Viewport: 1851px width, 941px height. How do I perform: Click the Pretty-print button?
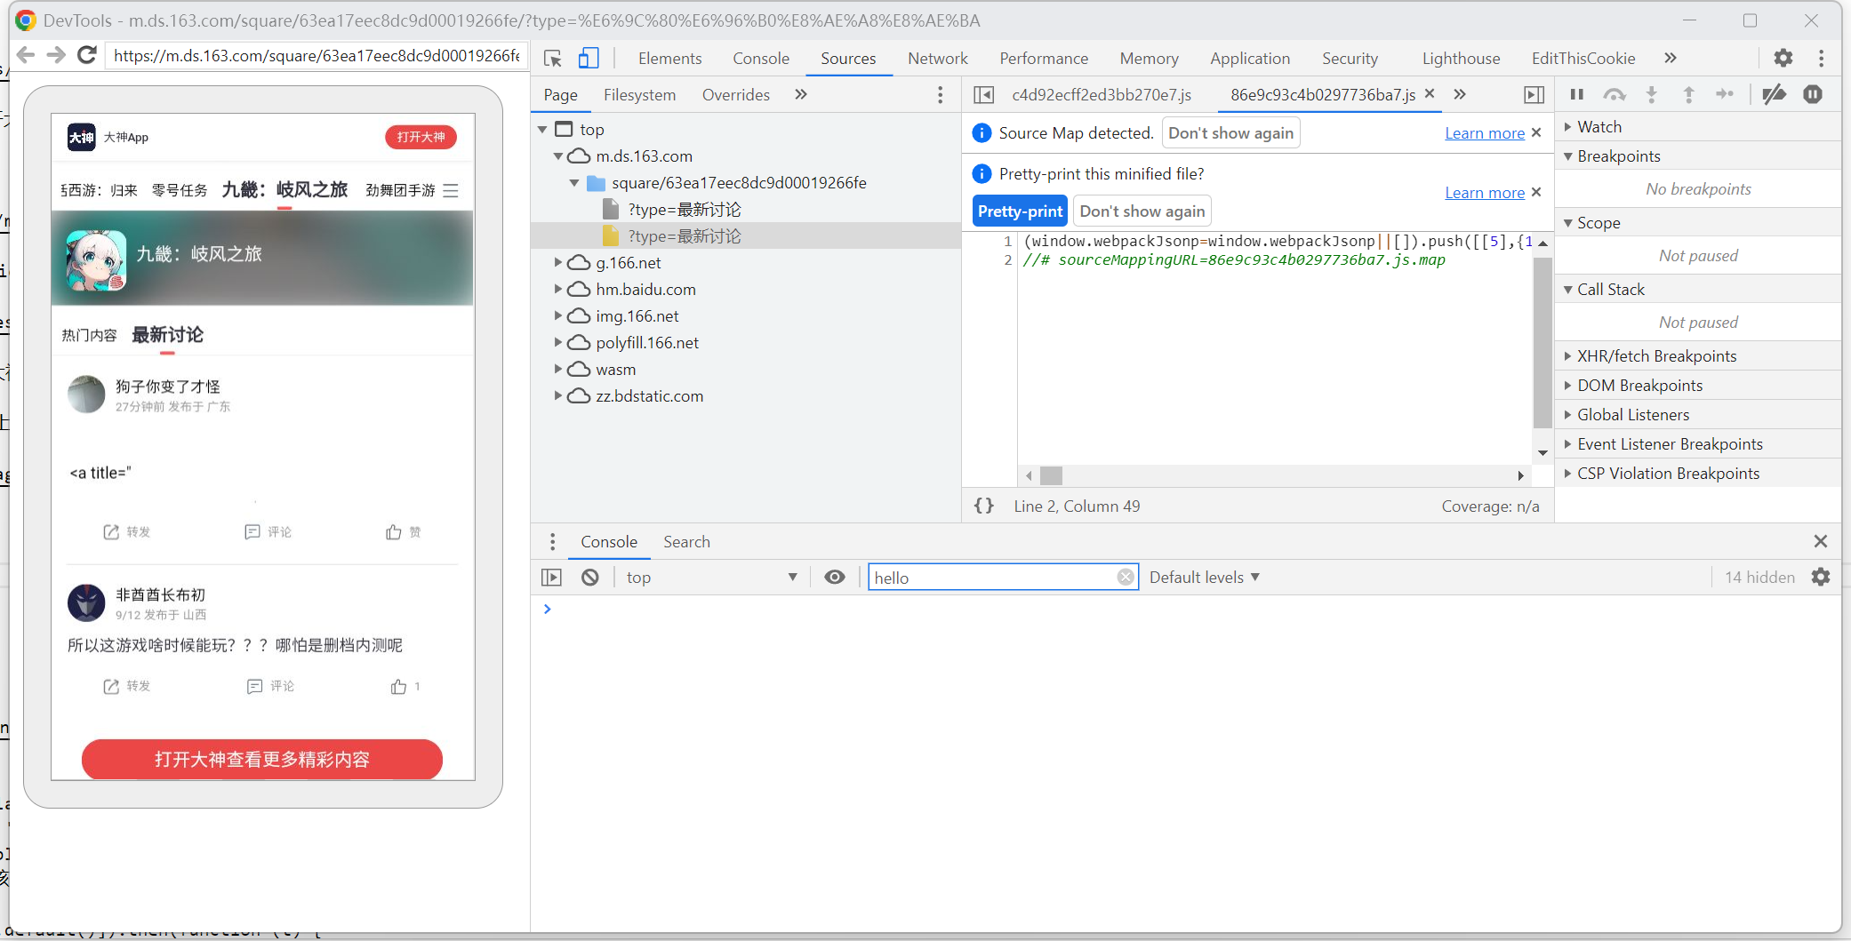1020,211
